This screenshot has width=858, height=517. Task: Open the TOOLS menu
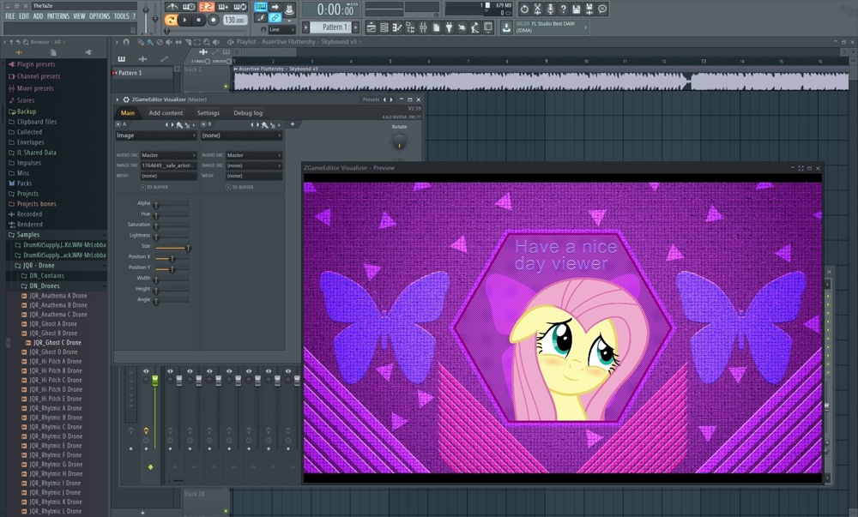[122, 15]
